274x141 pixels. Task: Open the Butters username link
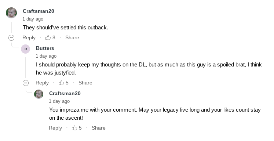click(45, 48)
